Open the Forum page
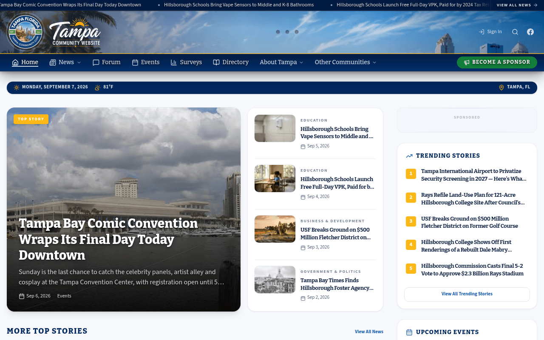 (107, 62)
